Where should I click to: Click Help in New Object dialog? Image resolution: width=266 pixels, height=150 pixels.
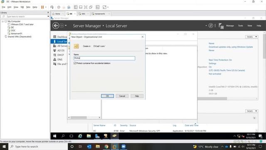pos(137,96)
